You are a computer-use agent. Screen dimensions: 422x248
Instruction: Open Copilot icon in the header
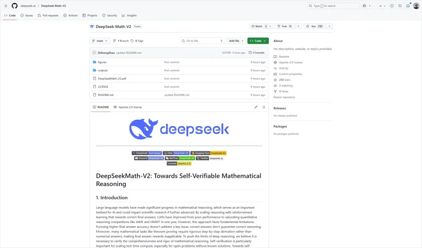[364, 5]
